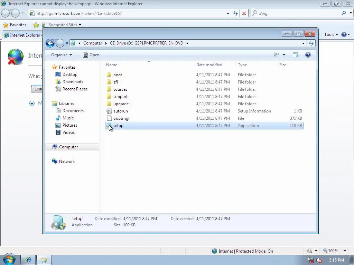Click the Explorer forward navigation button
The width and height of the screenshot is (354, 265).
click(60, 43)
